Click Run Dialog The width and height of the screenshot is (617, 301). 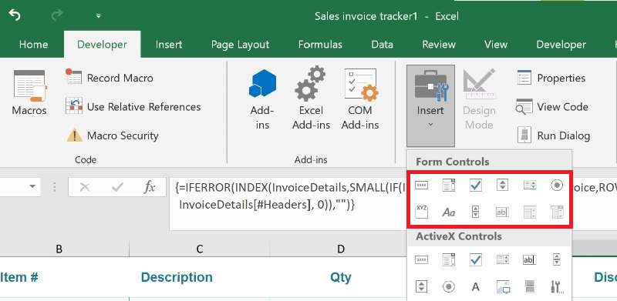[x=553, y=136]
